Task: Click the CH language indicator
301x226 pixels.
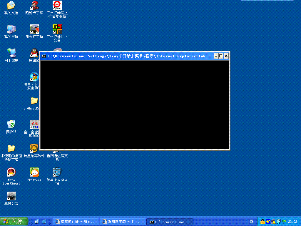Action: [x=252, y=222]
